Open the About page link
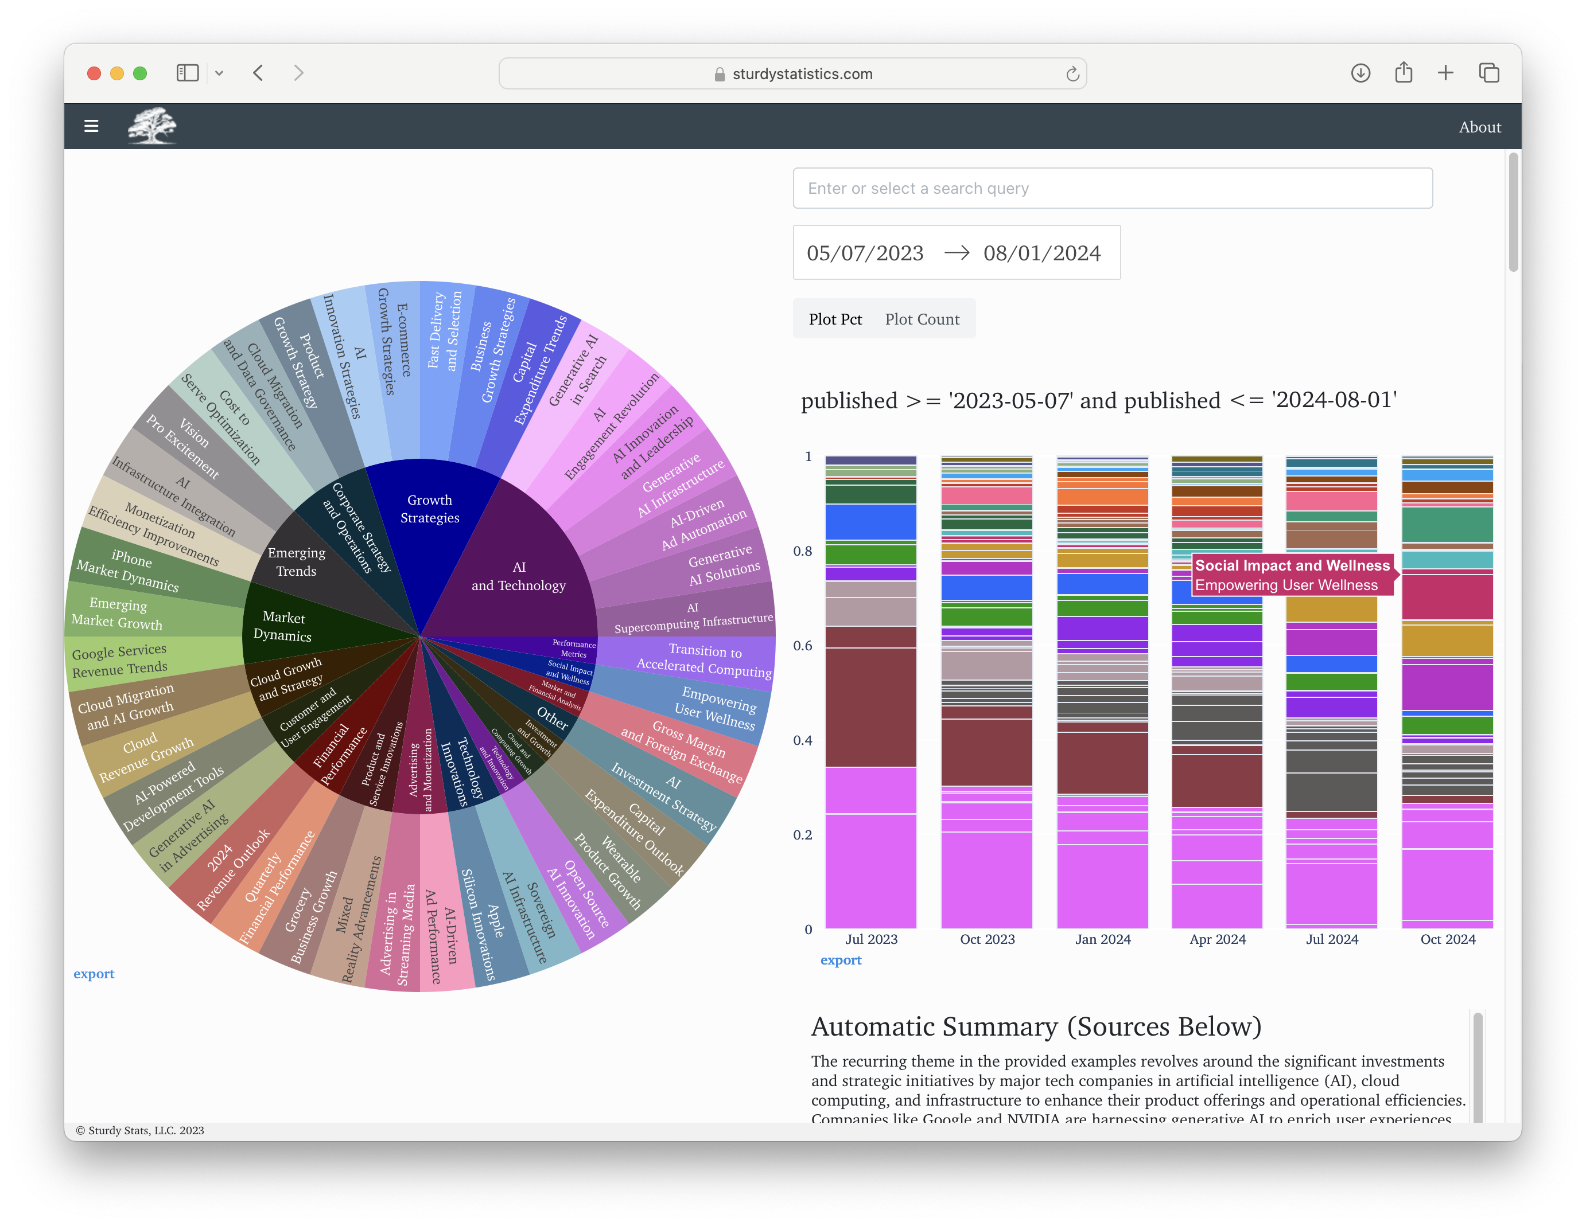The height and width of the screenshot is (1226, 1586). point(1479,127)
